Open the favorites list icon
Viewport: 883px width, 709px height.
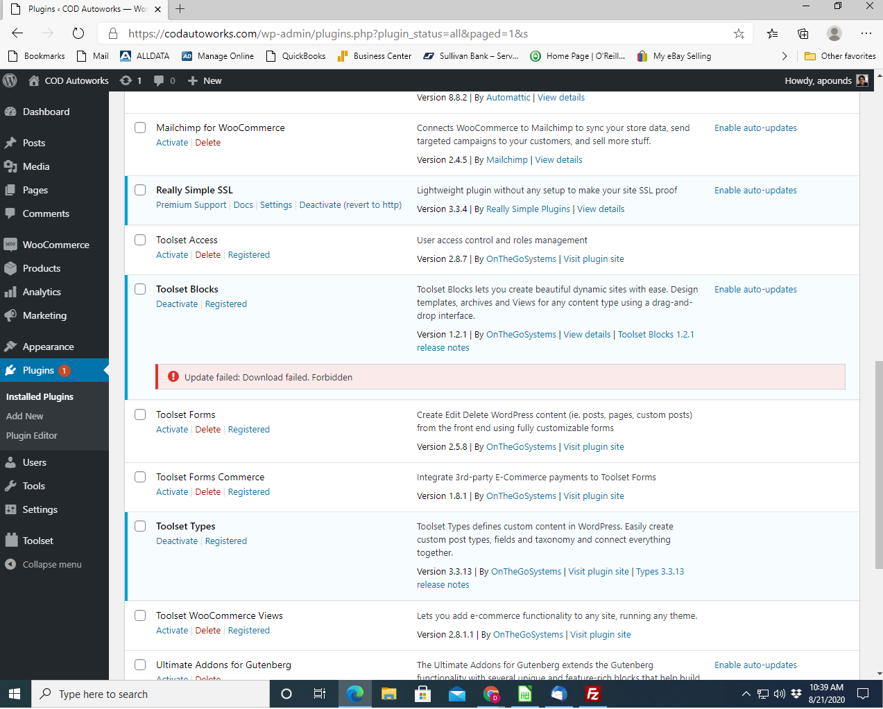tap(772, 33)
